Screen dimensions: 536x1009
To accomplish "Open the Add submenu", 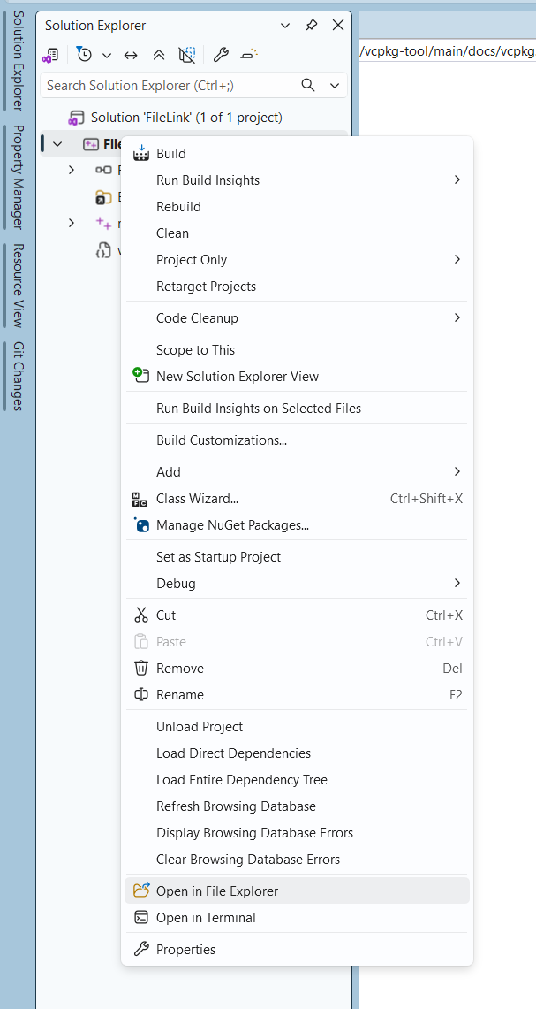I will pyautogui.click(x=297, y=471).
